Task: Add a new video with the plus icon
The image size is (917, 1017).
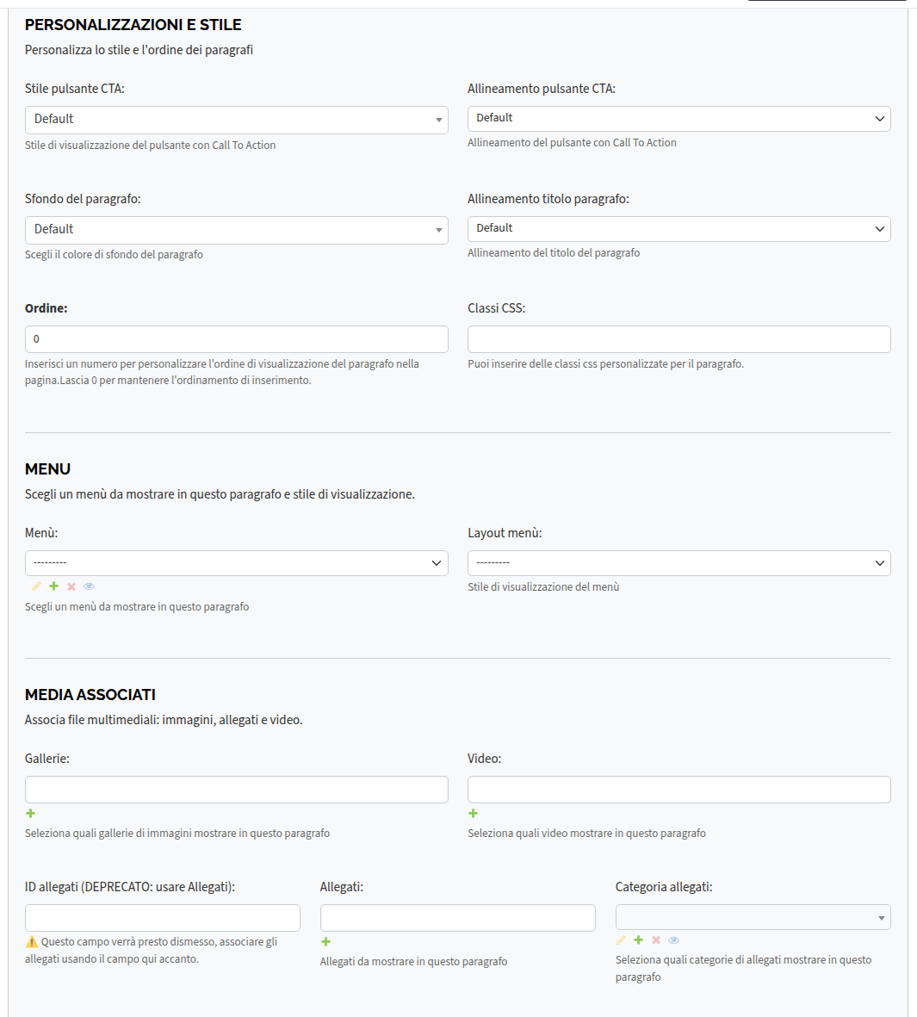Action: [x=474, y=813]
